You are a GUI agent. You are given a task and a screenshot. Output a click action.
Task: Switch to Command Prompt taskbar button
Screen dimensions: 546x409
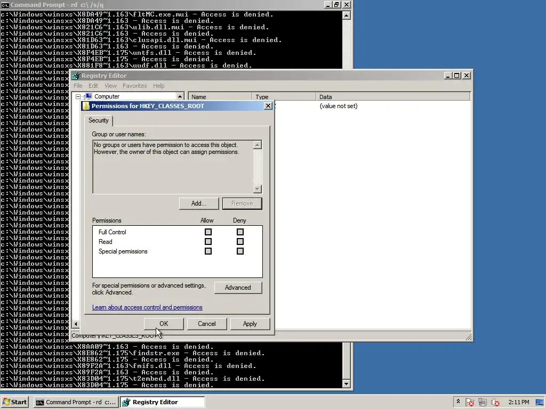76,402
